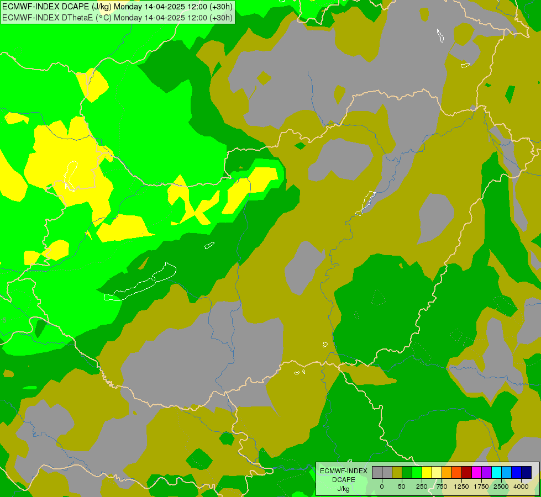This screenshot has height=497, width=541.
Task: Select the J/kg unit label in legend
Action: [344, 489]
